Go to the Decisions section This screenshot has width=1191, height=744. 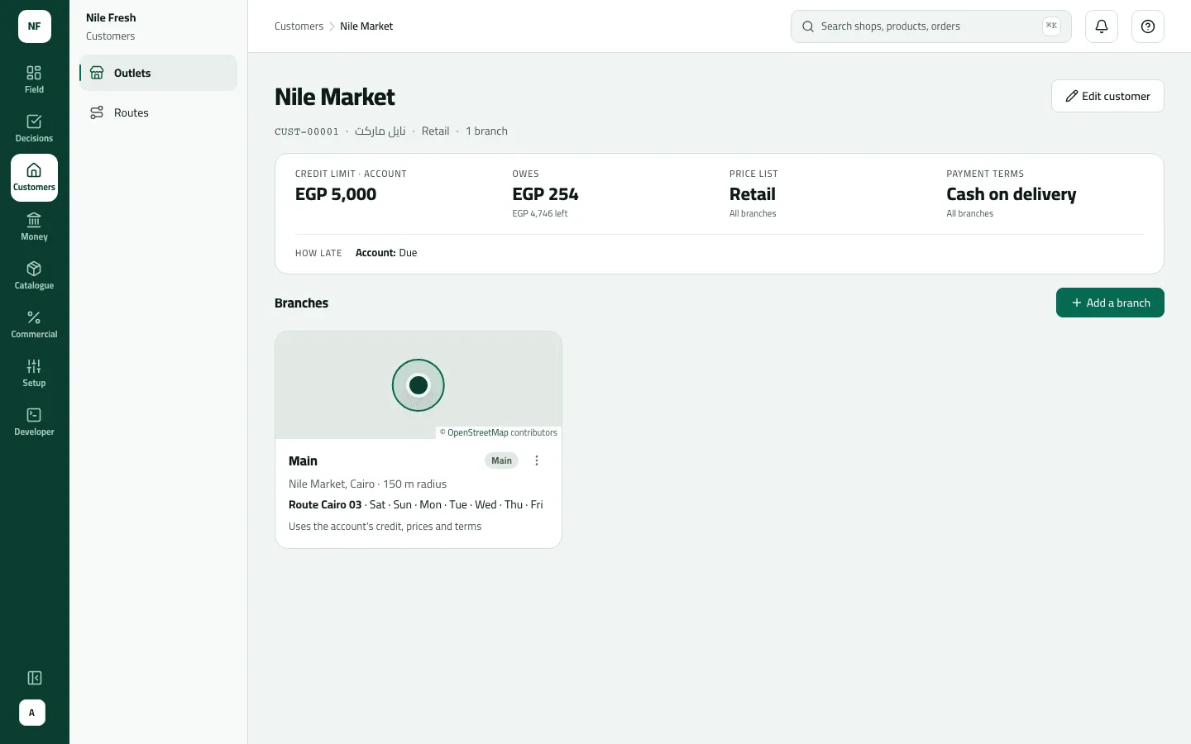click(x=34, y=129)
